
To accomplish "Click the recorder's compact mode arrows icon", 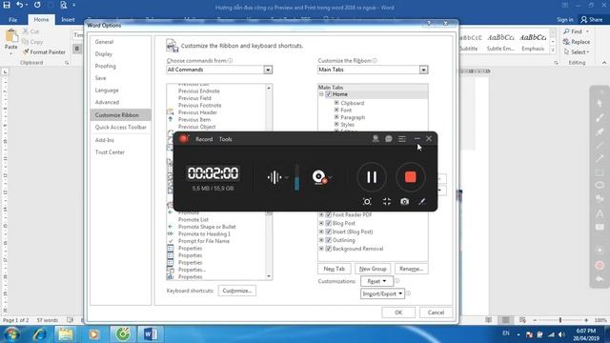I will (387, 201).
